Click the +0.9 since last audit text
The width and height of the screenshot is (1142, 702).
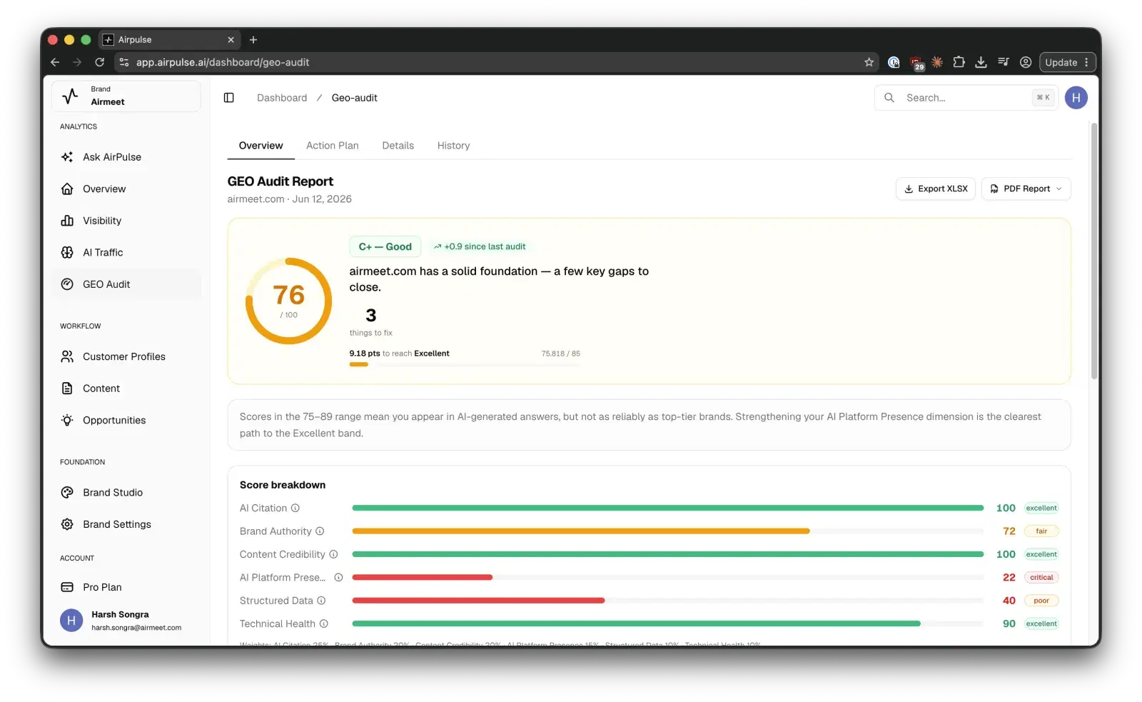pos(480,246)
